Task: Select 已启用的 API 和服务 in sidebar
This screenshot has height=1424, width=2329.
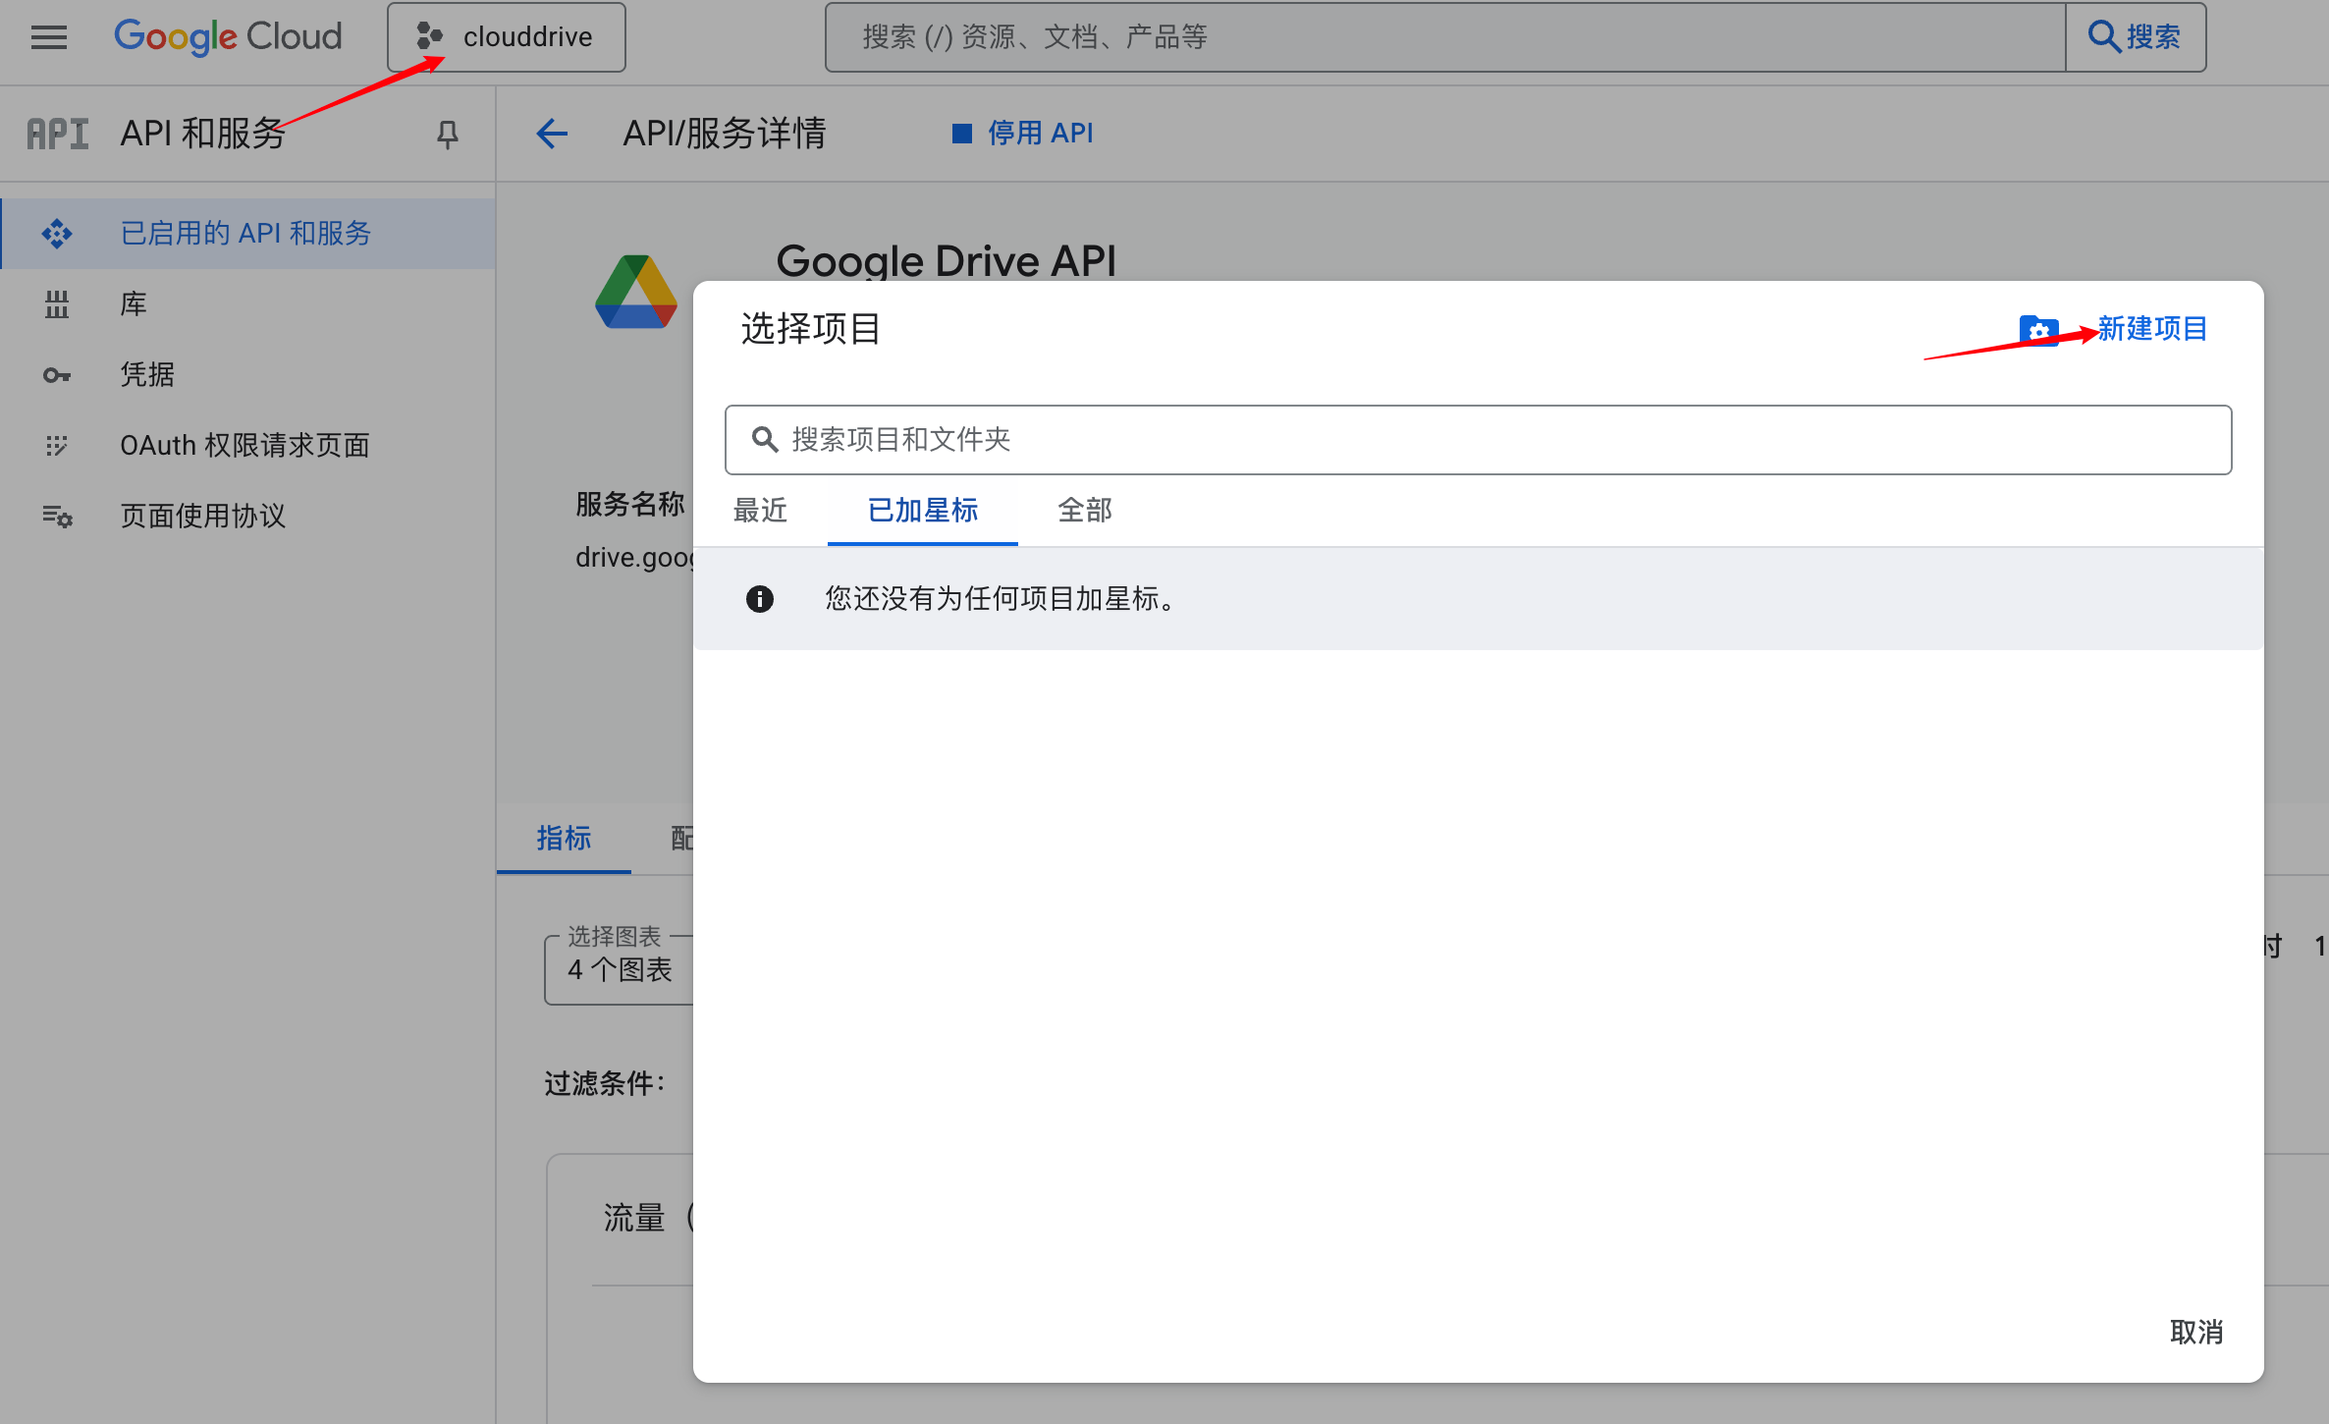Action: pyautogui.click(x=247, y=234)
